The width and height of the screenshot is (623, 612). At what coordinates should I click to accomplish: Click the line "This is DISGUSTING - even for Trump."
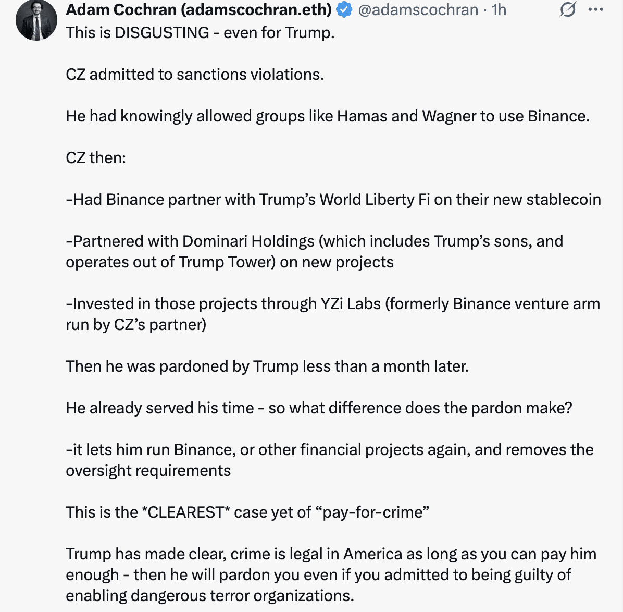click(200, 32)
